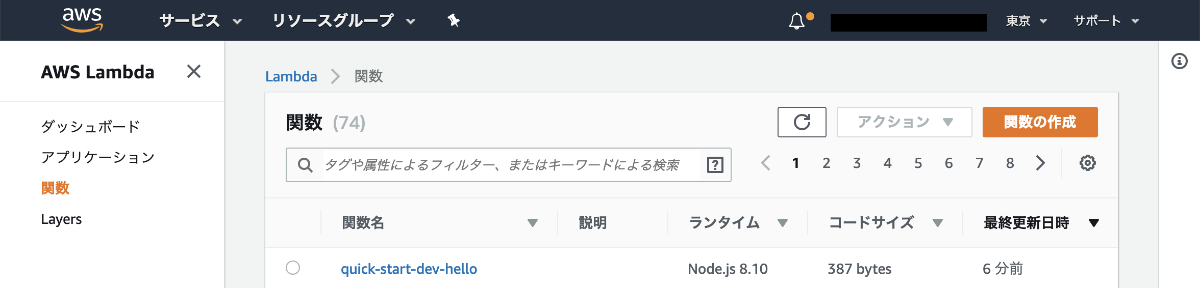The image size is (1200, 288).
Task: Open the アクション dropdown
Action: 904,122
